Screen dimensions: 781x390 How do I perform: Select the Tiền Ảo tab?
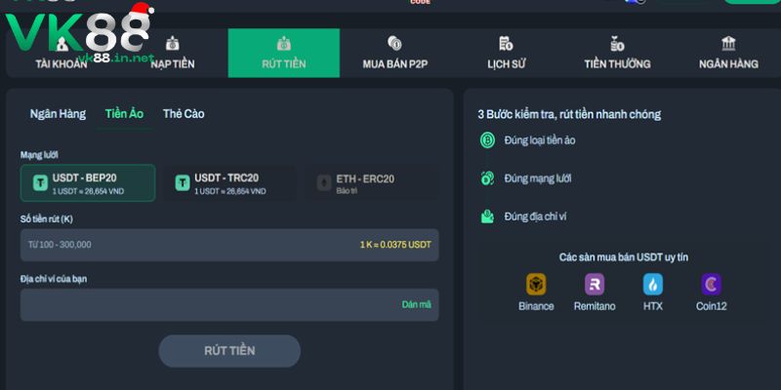point(124,114)
